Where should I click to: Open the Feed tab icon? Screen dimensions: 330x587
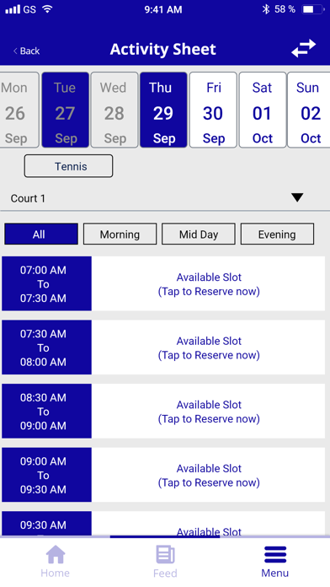pos(165,555)
